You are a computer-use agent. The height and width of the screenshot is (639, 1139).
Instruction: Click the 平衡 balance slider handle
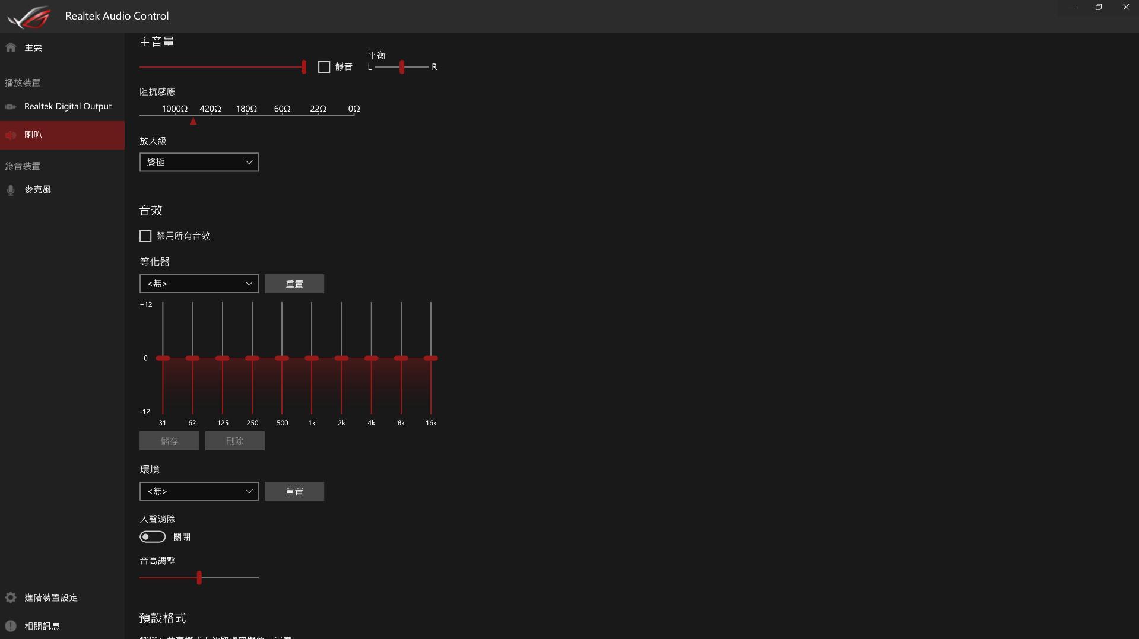pyautogui.click(x=402, y=67)
